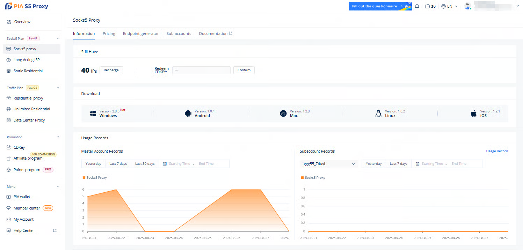Open the Usage Record link

pos(497,151)
